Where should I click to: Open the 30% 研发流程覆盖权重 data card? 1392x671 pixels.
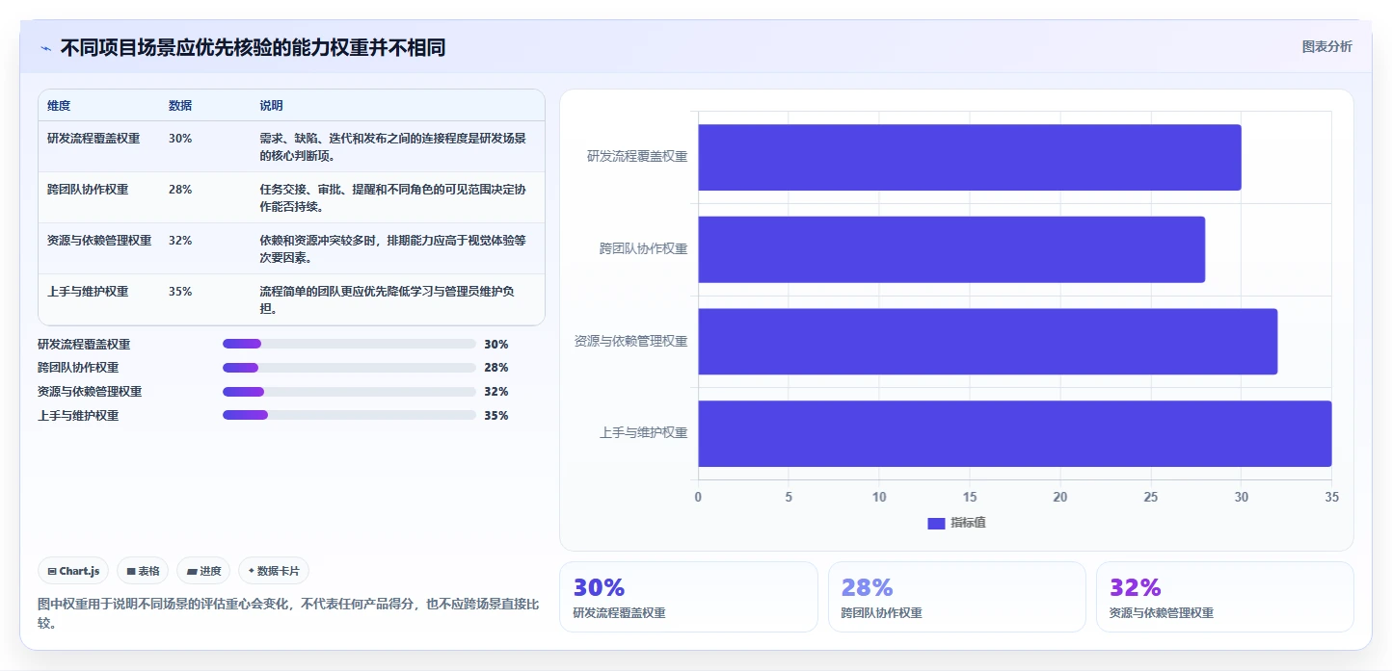click(x=688, y=597)
